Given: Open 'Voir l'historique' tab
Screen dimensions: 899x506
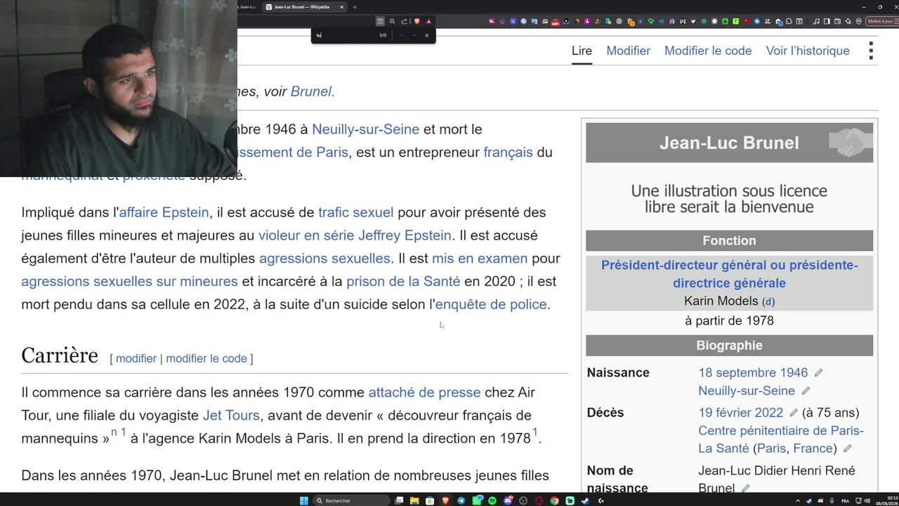Looking at the screenshot, I should click(808, 51).
